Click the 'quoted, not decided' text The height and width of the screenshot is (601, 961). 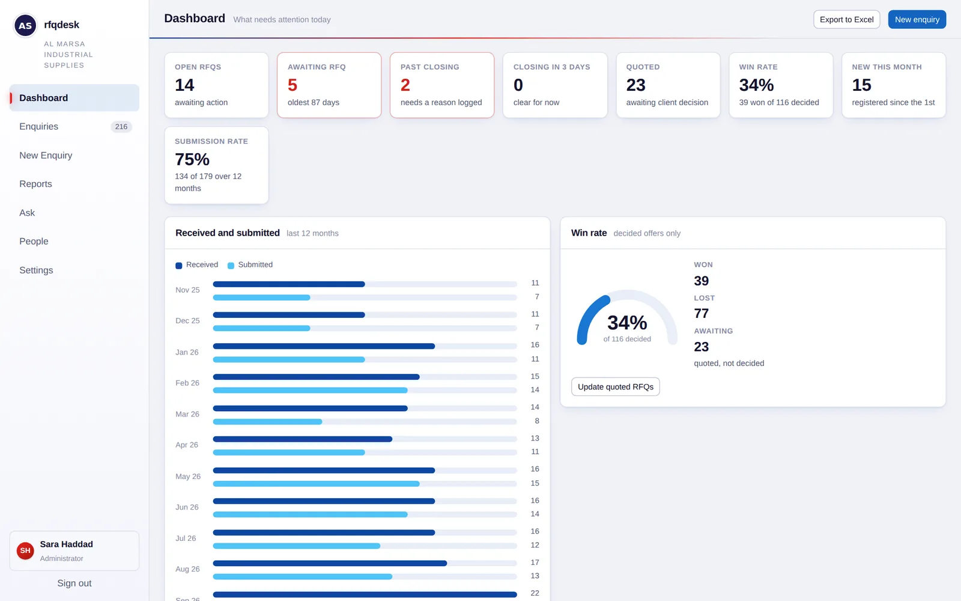click(x=729, y=364)
